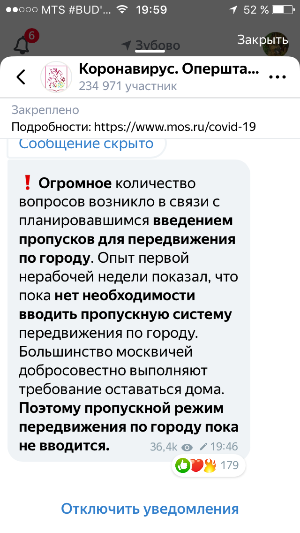Click the fire reaction
The image size is (300, 533).
click(x=210, y=465)
